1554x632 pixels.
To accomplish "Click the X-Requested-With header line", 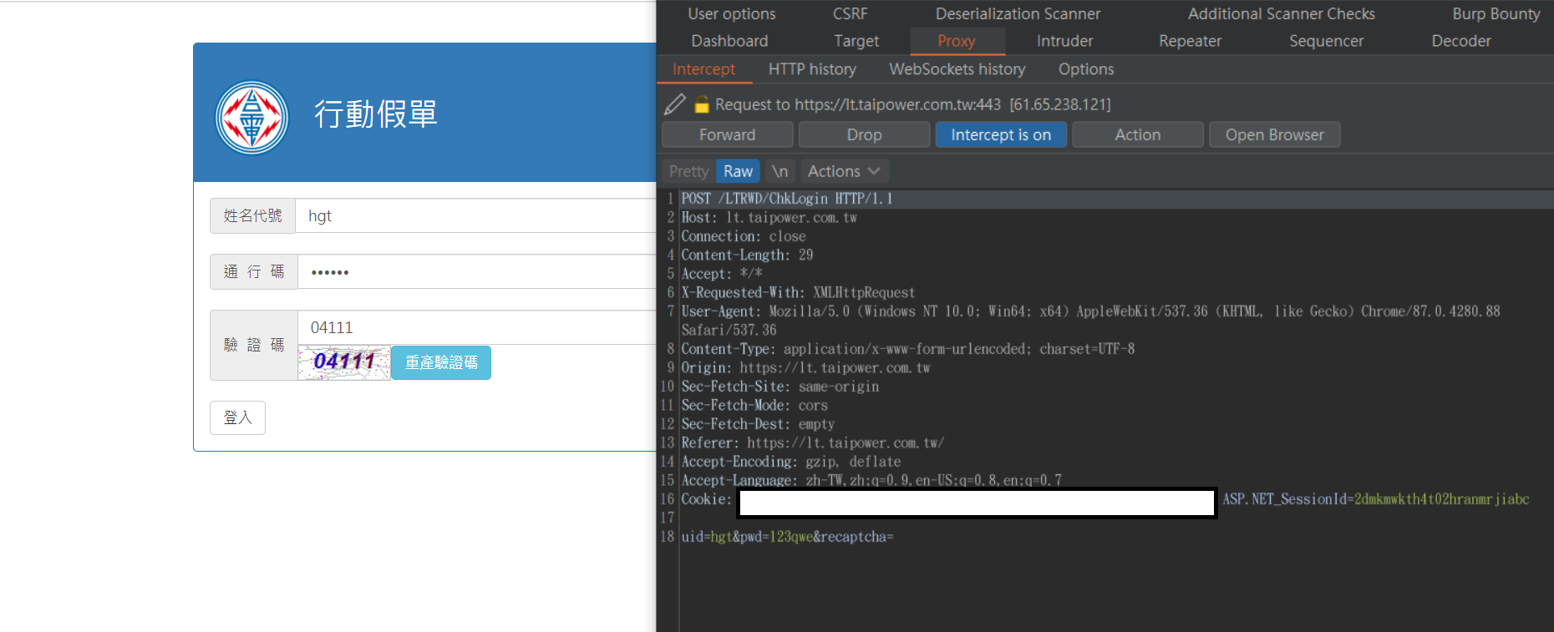I will pos(798,293).
